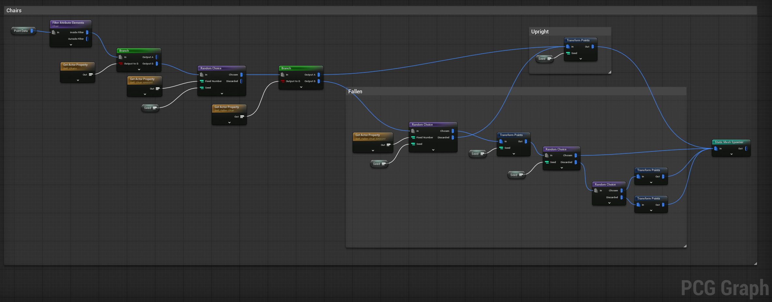Click the In pin on Filter Attribute Elements

(x=54, y=32)
